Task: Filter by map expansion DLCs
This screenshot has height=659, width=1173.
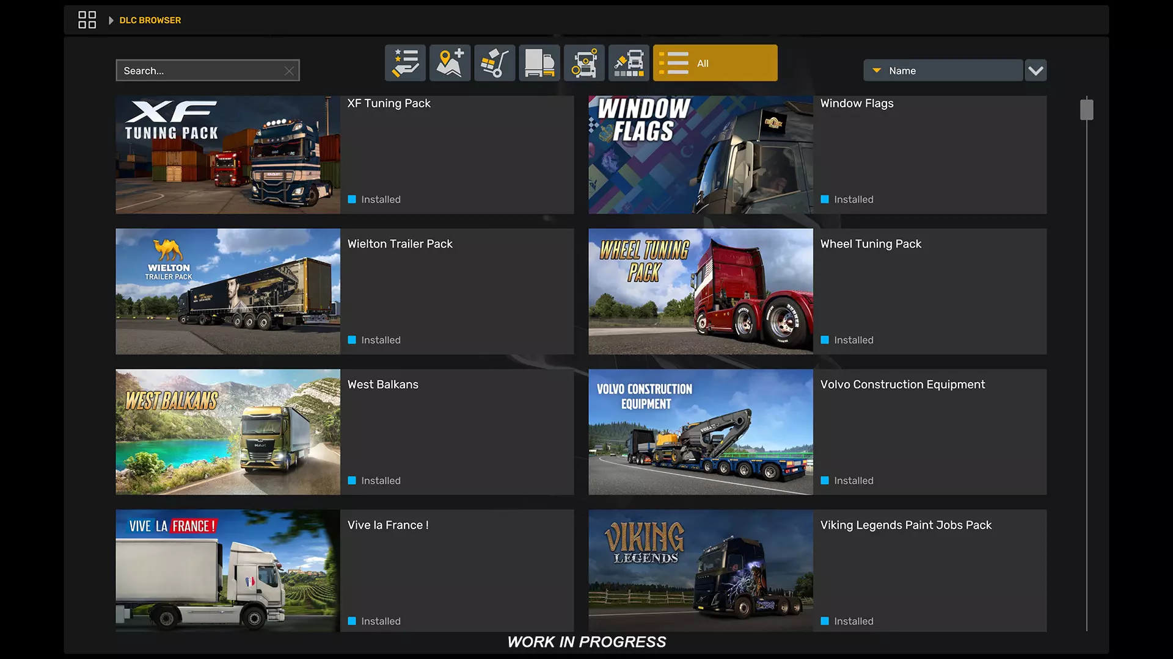Action: [x=450, y=63]
